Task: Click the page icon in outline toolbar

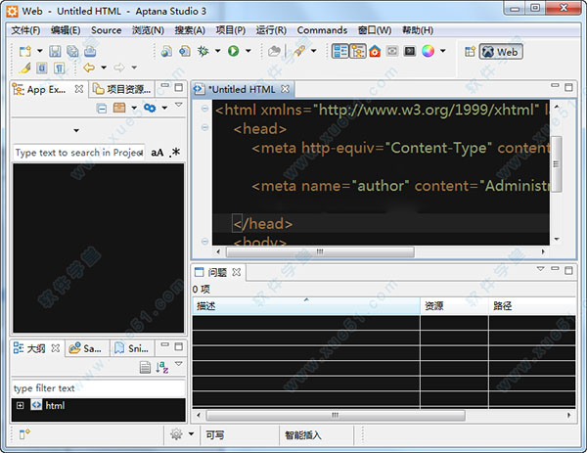Action: [145, 367]
